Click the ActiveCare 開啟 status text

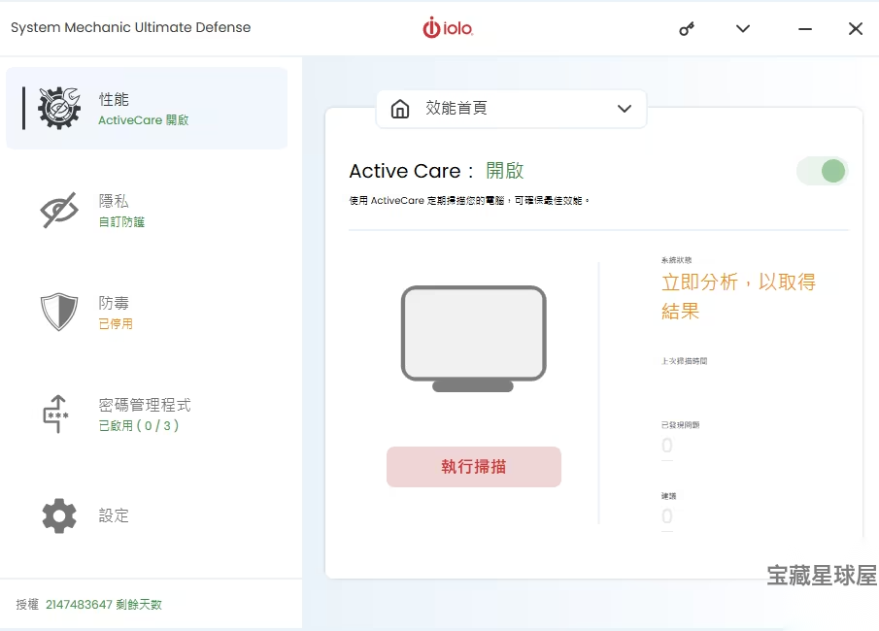(x=144, y=120)
